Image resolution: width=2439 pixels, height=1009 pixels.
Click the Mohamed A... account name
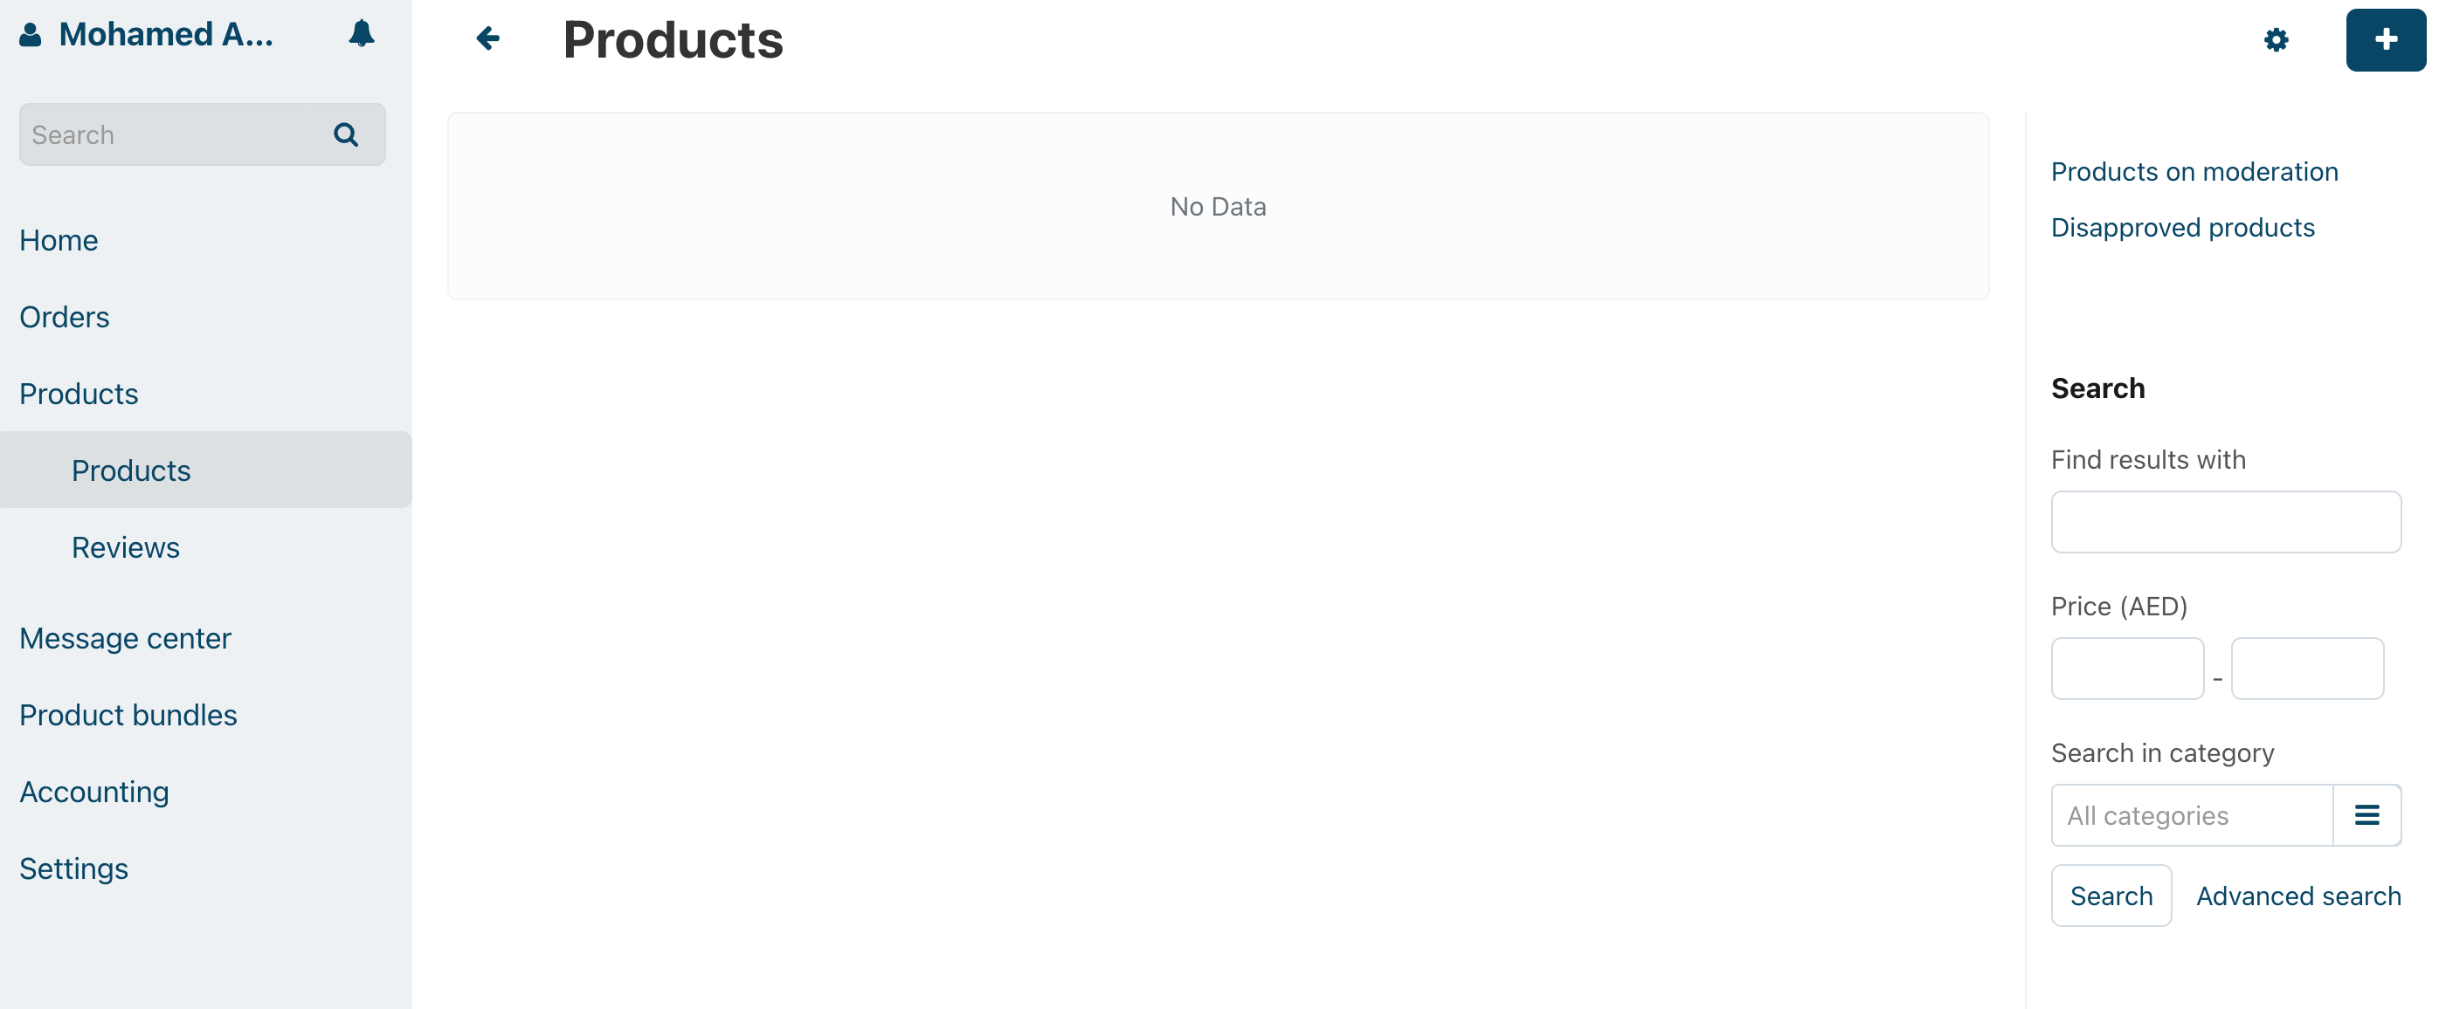click(x=166, y=34)
